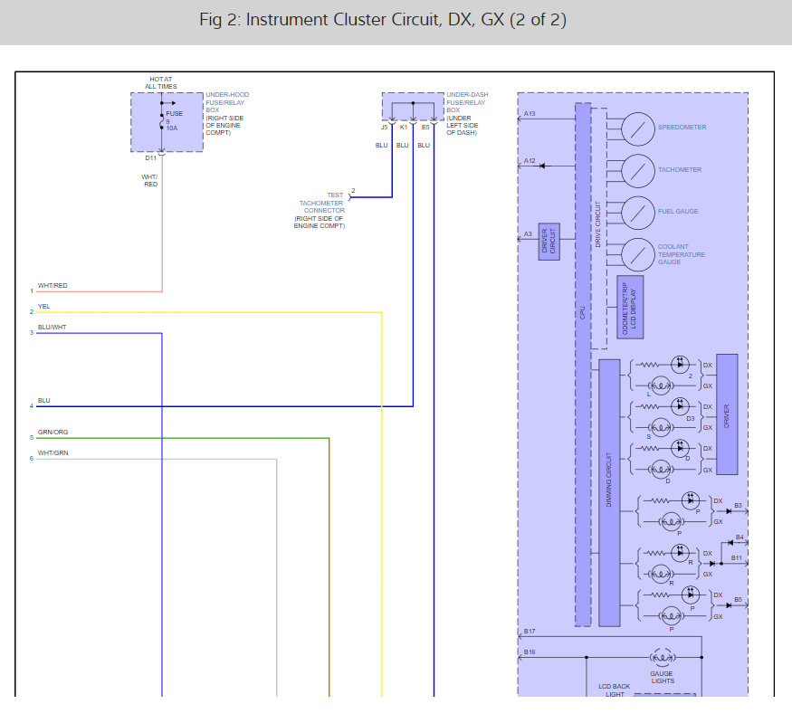Click the fuel gauge circle symbol
This screenshot has height=723, width=792.
pyautogui.click(x=639, y=212)
